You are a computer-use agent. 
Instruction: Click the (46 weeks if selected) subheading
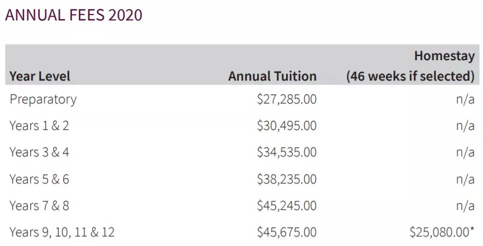click(410, 76)
